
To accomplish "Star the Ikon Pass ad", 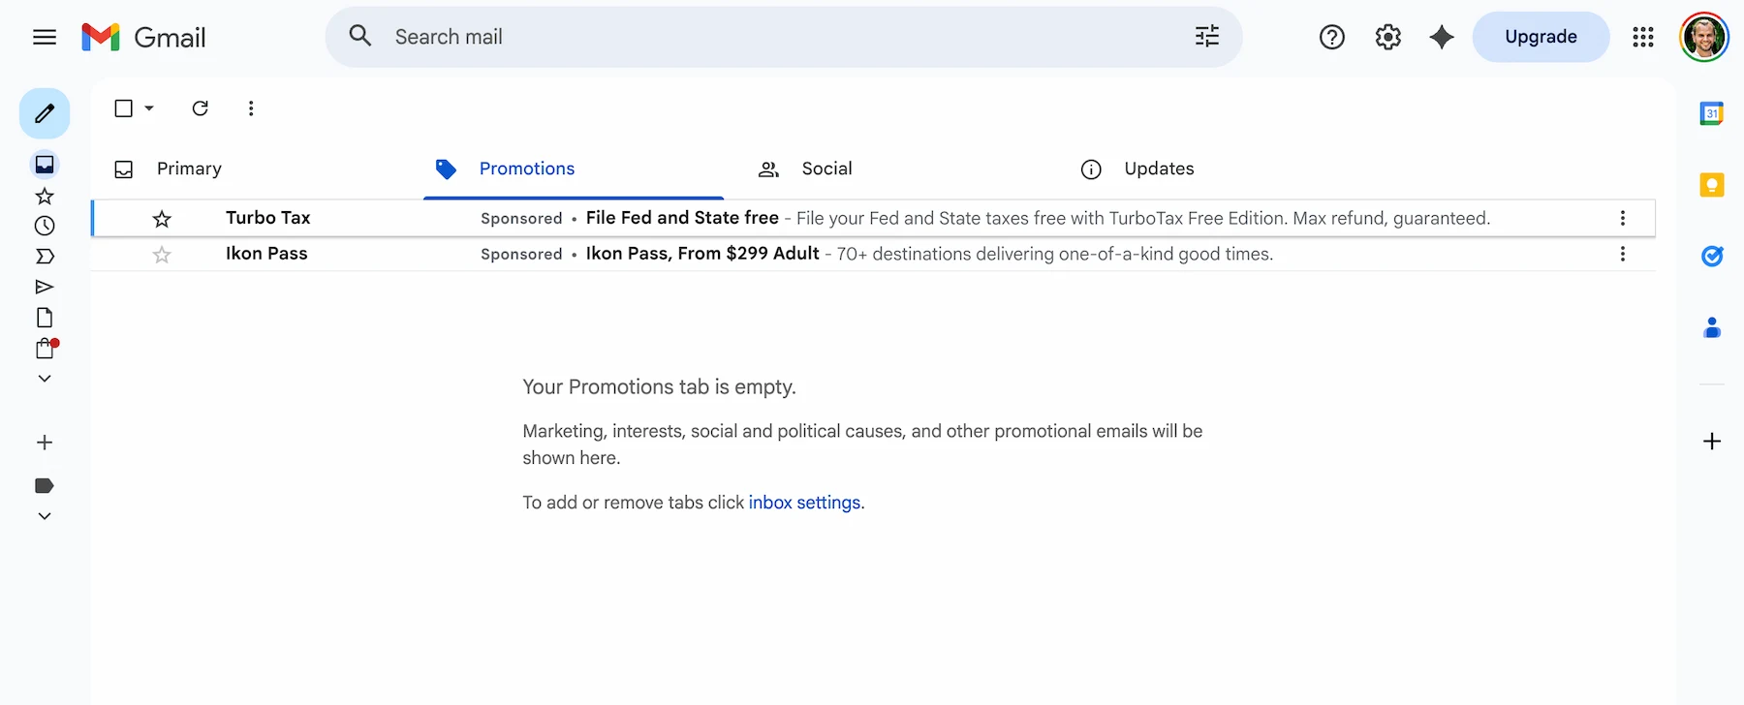I will tap(162, 255).
